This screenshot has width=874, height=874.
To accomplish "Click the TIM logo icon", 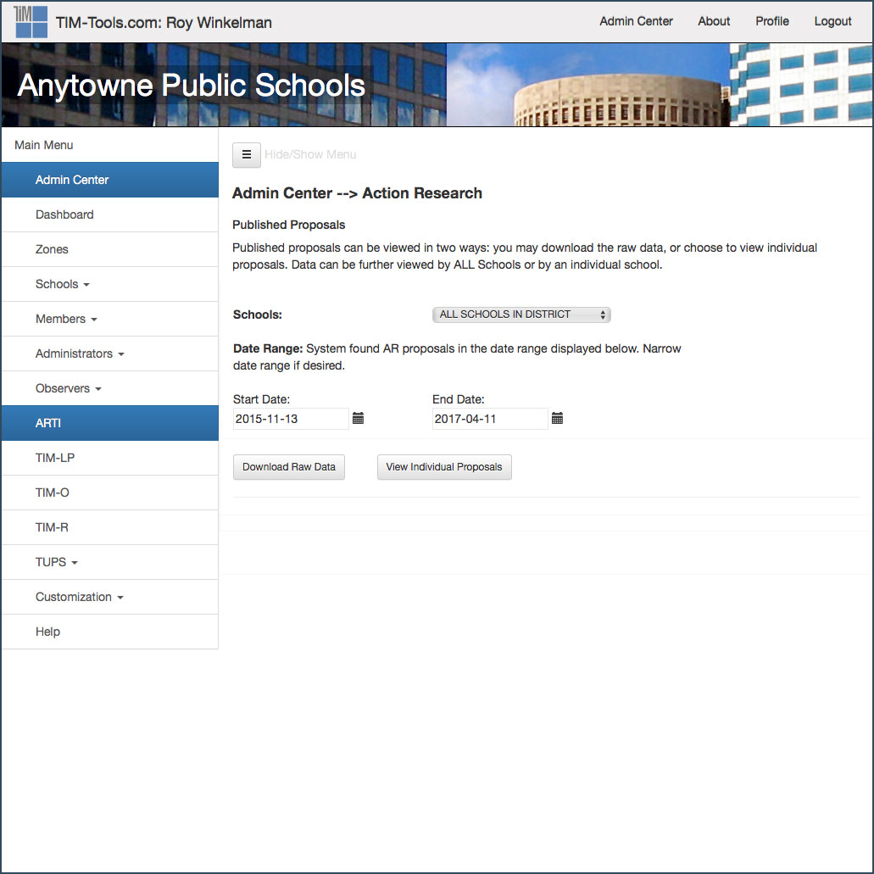I will click(x=31, y=22).
